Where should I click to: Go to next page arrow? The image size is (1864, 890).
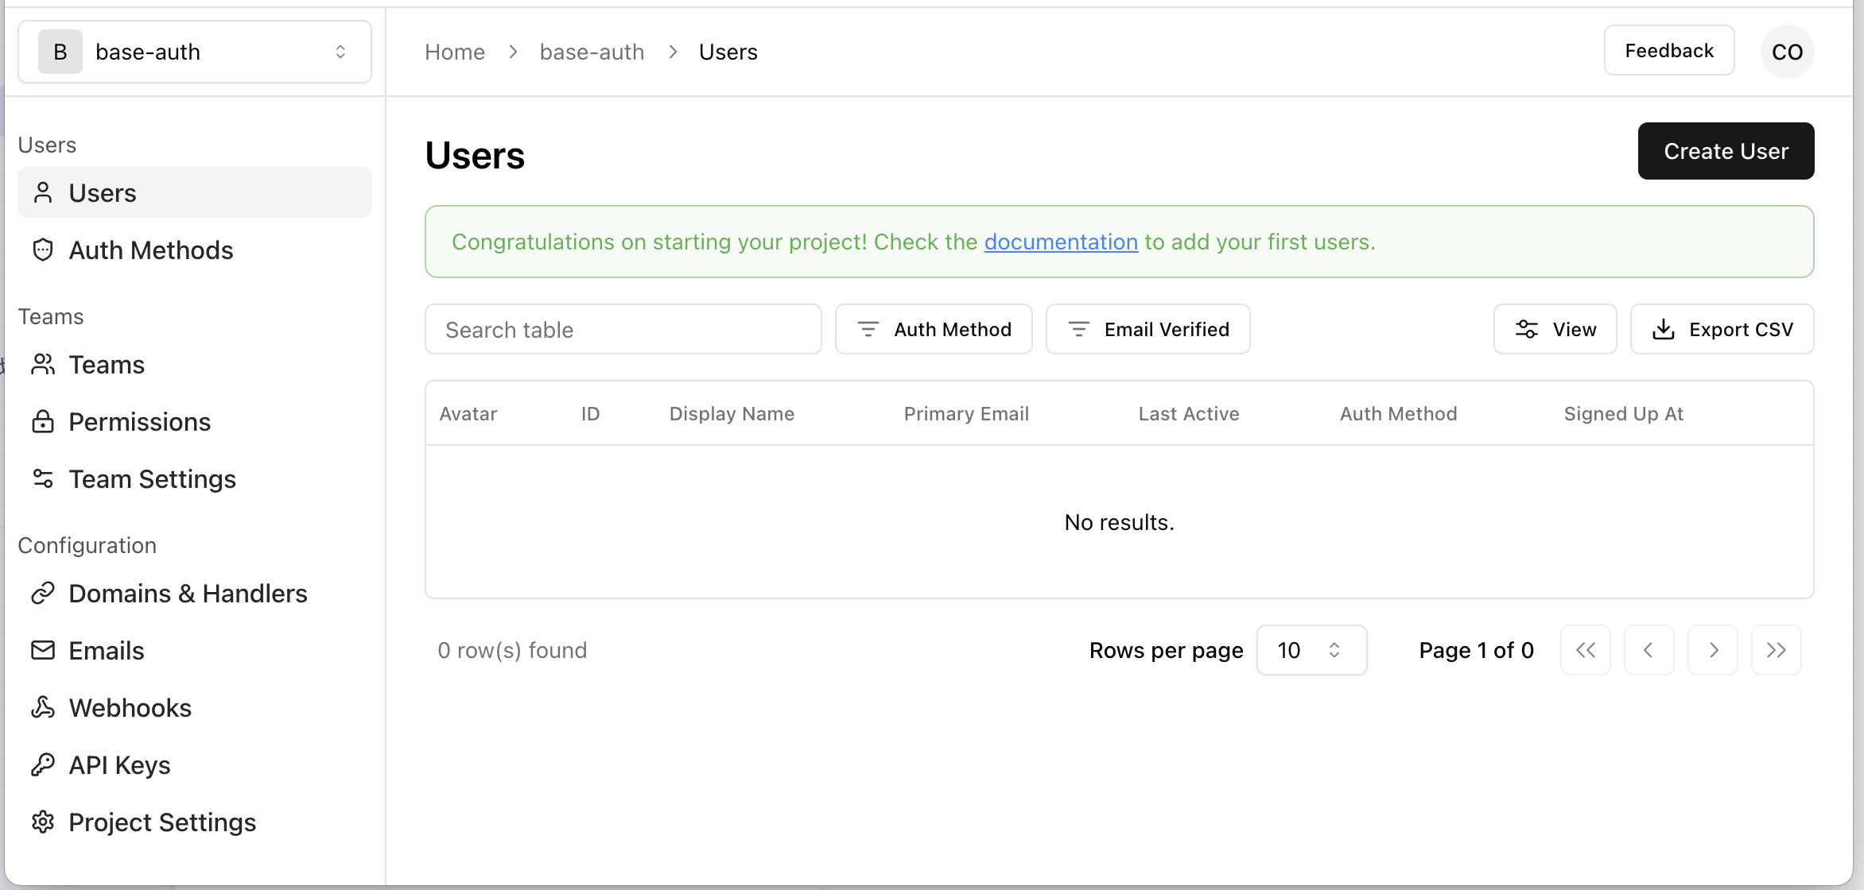pyautogui.click(x=1712, y=650)
